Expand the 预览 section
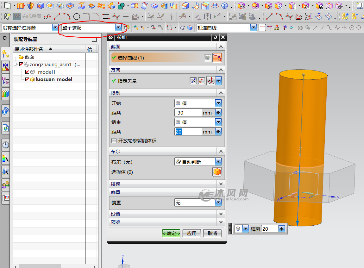This screenshot has width=364, height=268. click(x=221, y=222)
